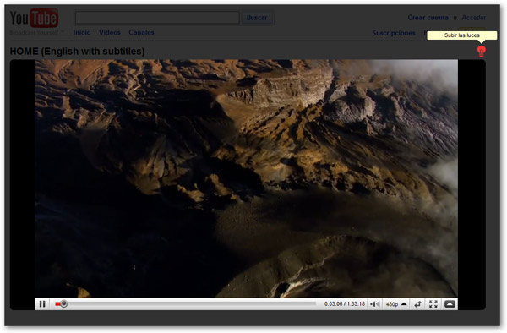Screen dimensions: 507x333
Task: Mute the video volume speaker icon
Action: tap(375, 304)
